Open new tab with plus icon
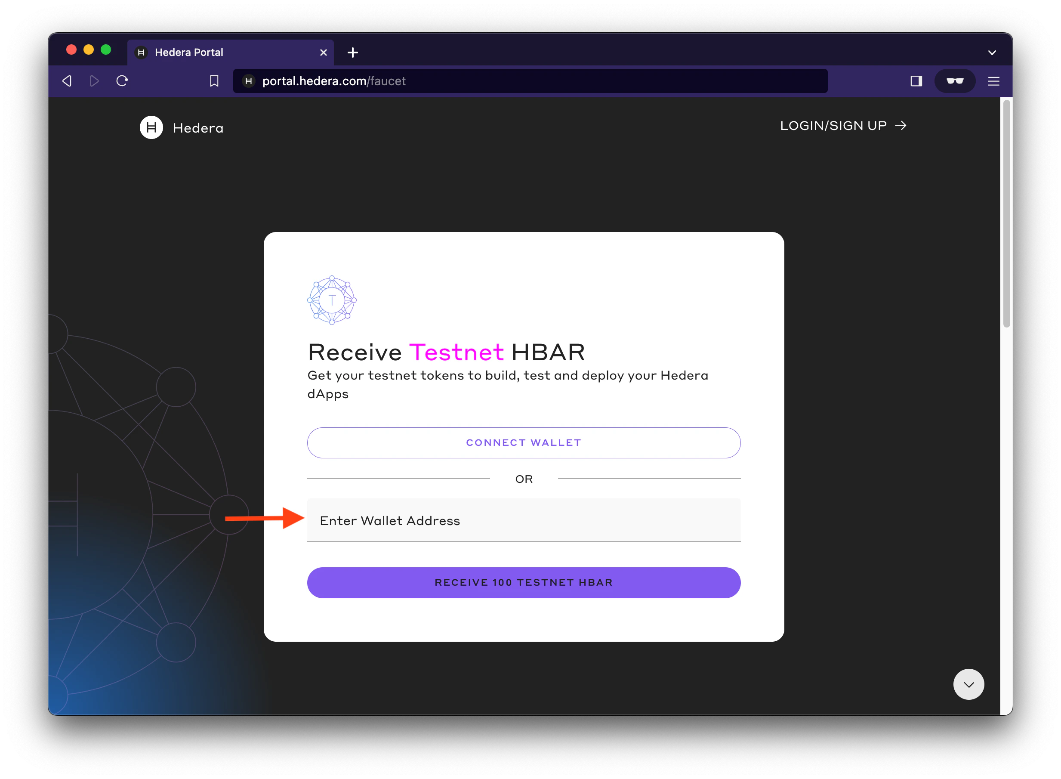The width and height of the screenshot is (1061, 779). tap(352, 53)
